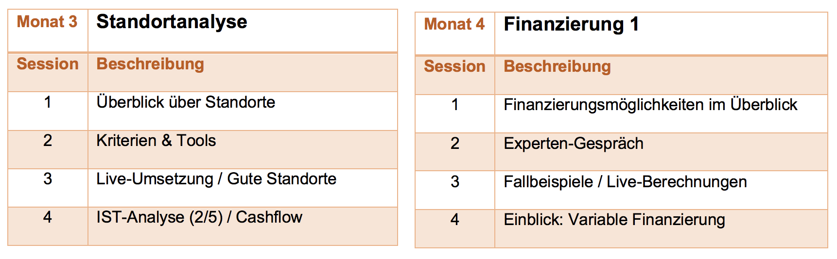
Task: Click "IST-Analyse (2/5) / Cashflow" cell
Action: tap(199, 217)
